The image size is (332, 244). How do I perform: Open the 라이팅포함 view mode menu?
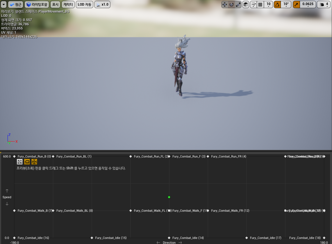coord(37,4)
